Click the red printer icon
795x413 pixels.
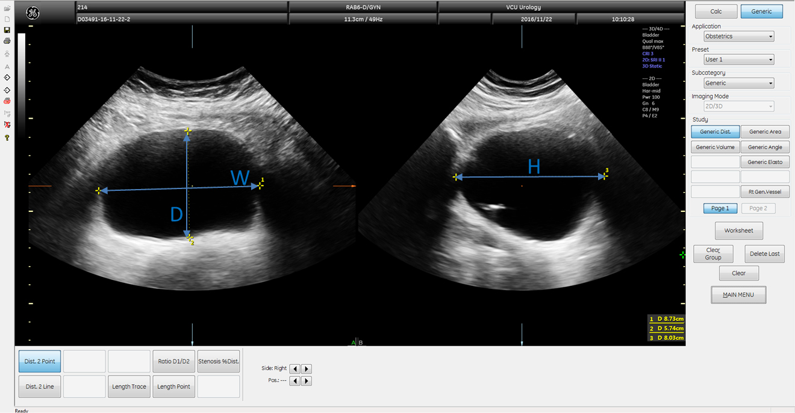pos(7,101)
